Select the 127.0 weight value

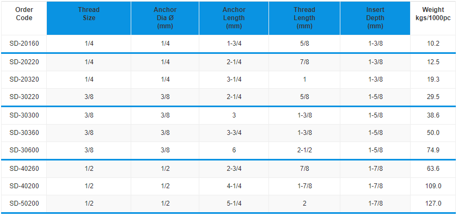(x=433, y=203)
